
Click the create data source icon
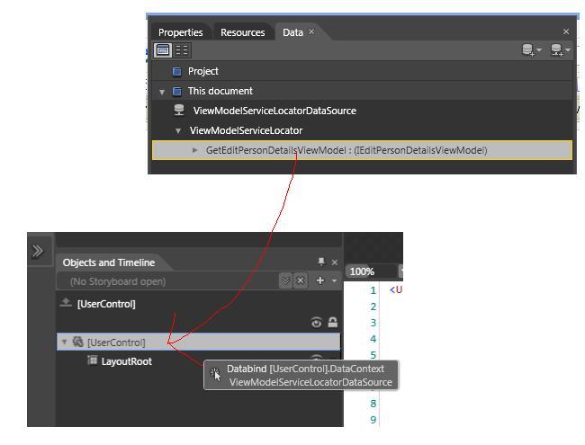(x=558, y=52)
